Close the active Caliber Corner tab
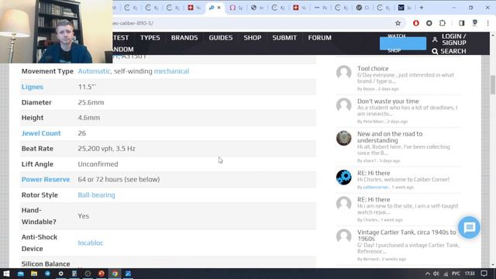496x279 pixels. click(219, 8)
